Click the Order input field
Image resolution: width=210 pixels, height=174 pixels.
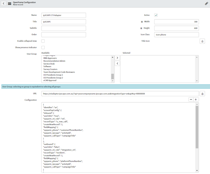click(63, 35)
